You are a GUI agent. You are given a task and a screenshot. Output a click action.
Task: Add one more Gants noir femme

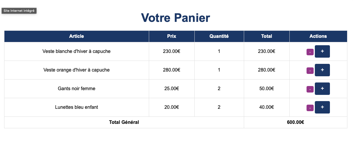tap(322, 89)
